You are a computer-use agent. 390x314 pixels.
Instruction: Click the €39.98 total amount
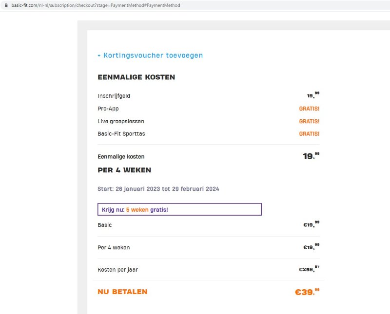click(306, 292)
